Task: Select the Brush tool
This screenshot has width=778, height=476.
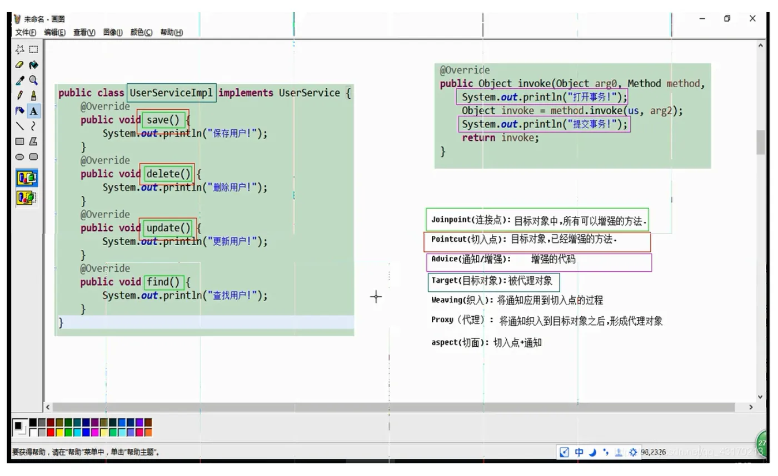Action: pyautogui.click(x=33, y=95)
